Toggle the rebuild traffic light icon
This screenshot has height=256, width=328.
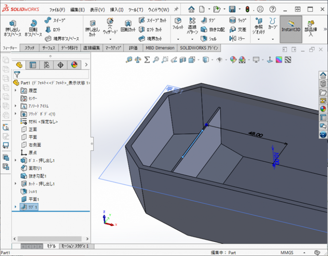tap(247, 9)
